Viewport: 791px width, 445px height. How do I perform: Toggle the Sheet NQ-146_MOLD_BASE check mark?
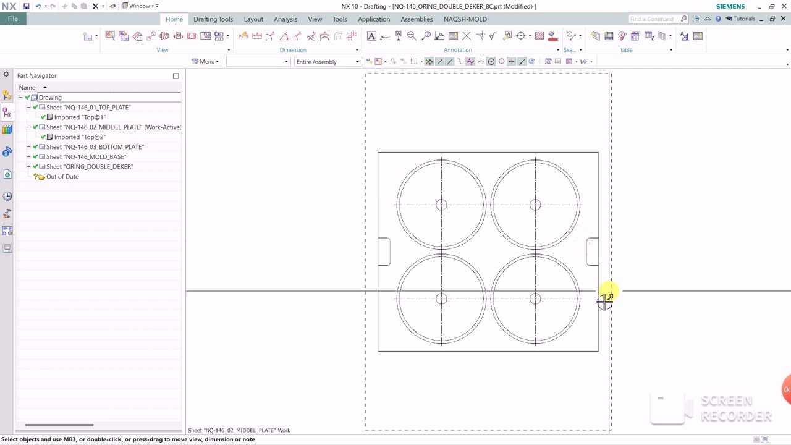coord(35,157)
